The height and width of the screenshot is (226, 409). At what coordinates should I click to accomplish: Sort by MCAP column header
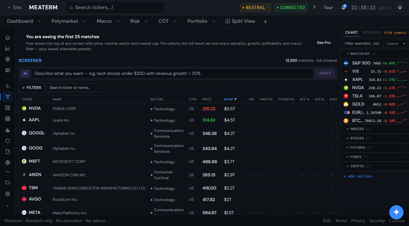pos(230,99)
